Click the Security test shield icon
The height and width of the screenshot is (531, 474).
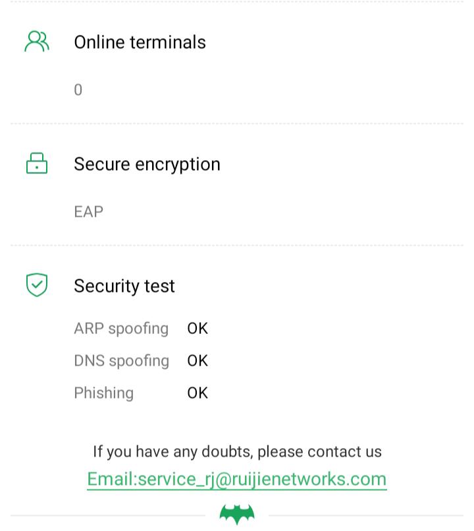pos(37,285)
